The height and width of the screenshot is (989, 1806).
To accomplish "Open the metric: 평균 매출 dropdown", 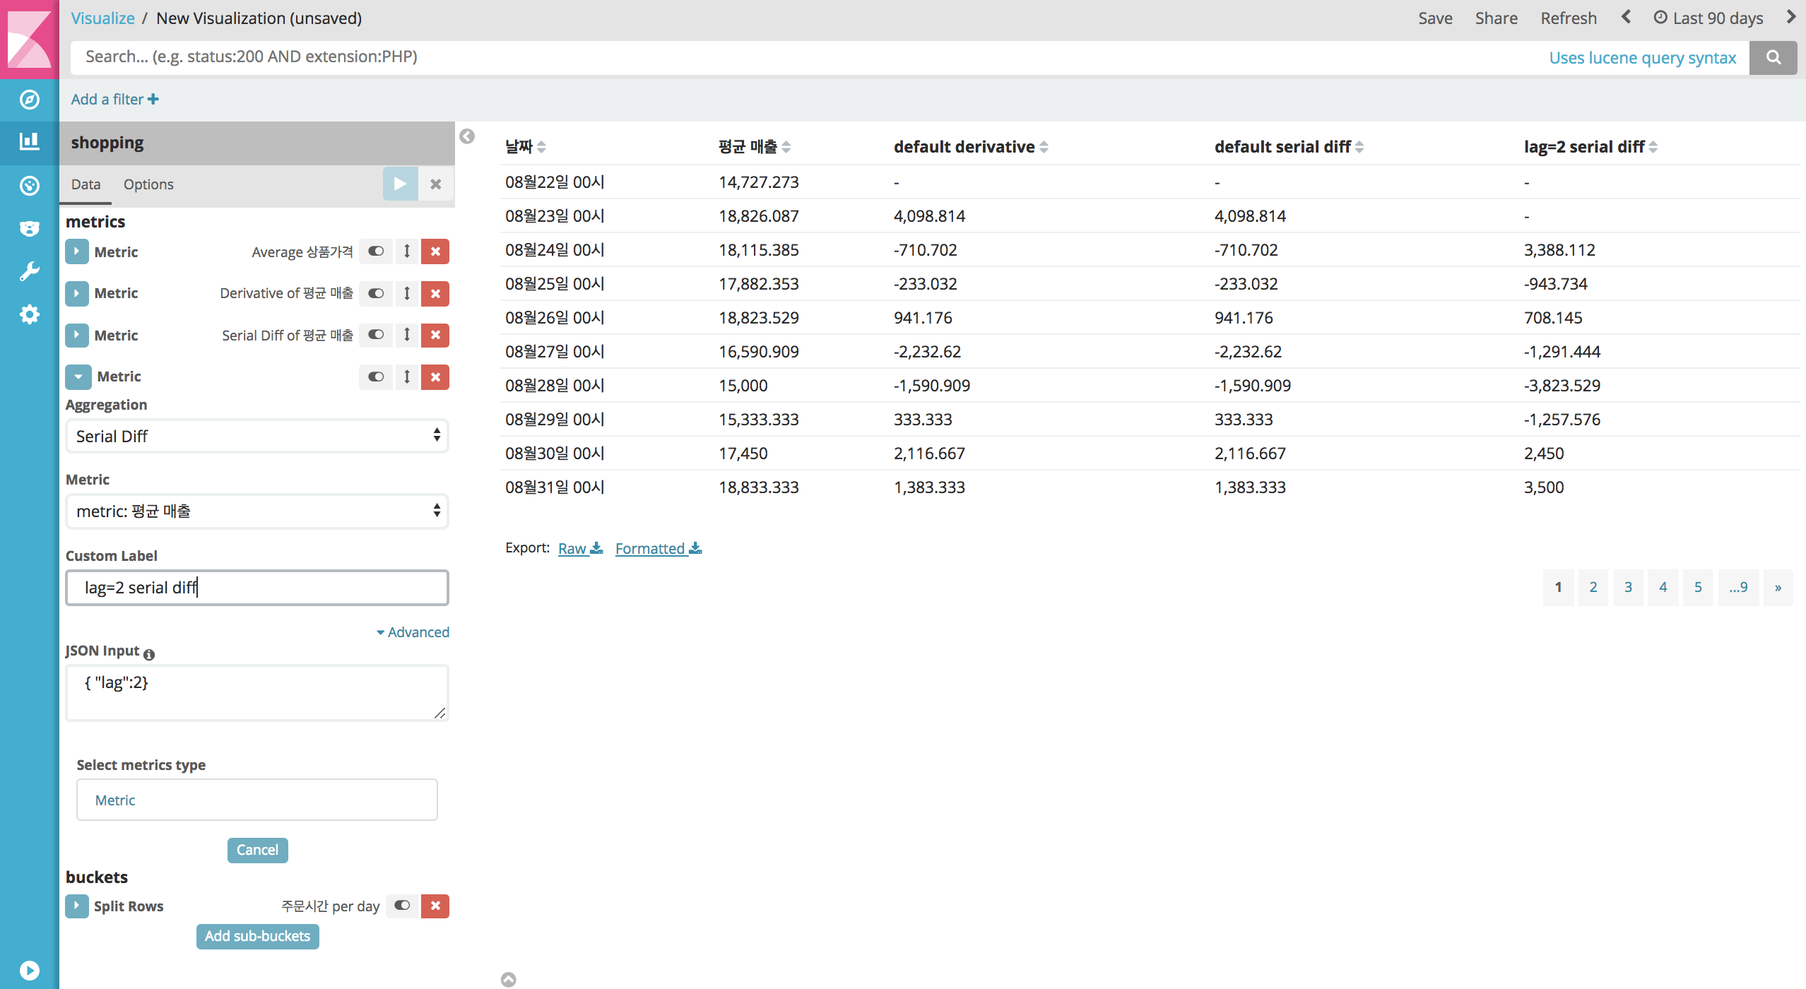I will click(257, 511).
